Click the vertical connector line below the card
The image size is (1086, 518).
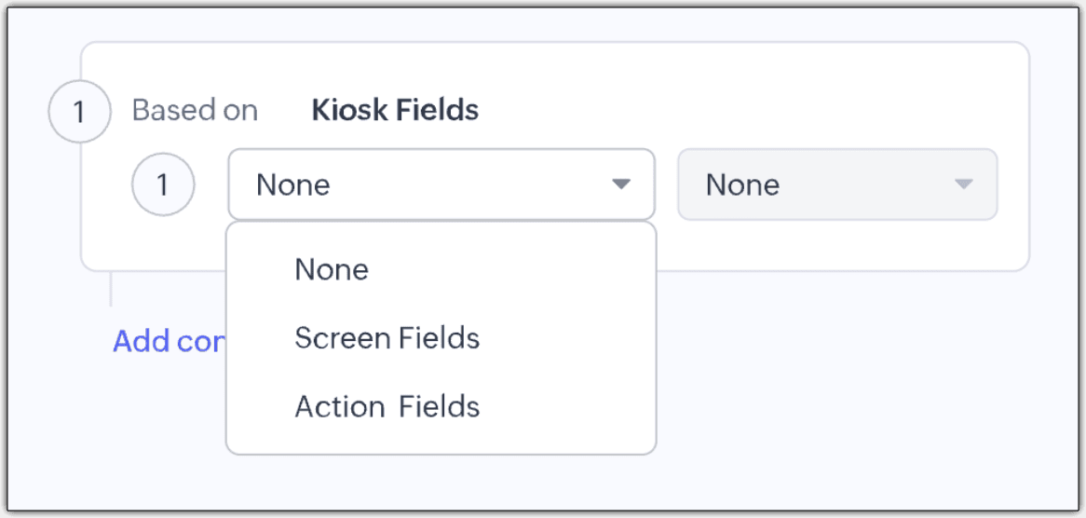[111, 290]
